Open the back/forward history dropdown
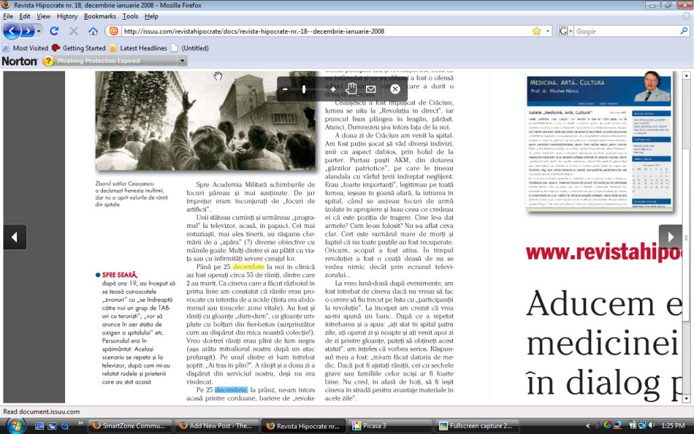The image size is (694, 434). [39, 31]
